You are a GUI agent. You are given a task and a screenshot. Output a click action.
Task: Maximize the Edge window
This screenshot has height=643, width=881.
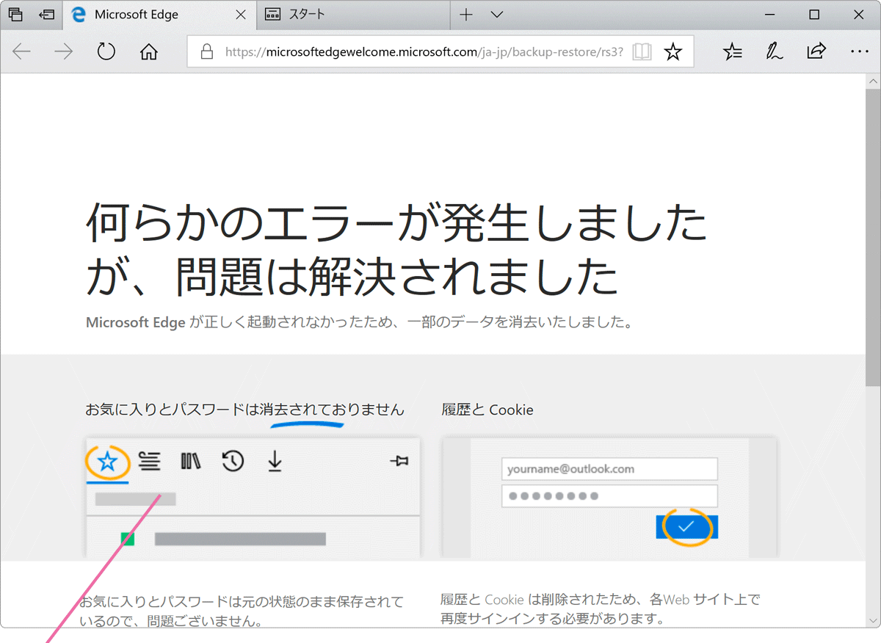click(x=813, y=15)
